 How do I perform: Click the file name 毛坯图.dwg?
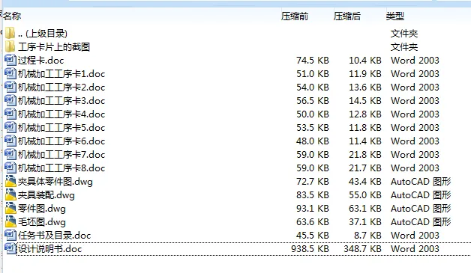pyautogui.click(x=42, y=222)
